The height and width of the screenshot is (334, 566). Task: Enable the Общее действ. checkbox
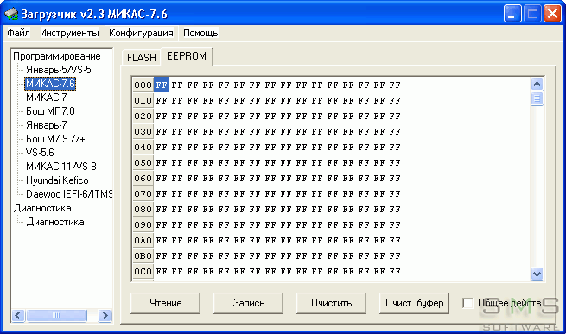(x=467, y=303)
